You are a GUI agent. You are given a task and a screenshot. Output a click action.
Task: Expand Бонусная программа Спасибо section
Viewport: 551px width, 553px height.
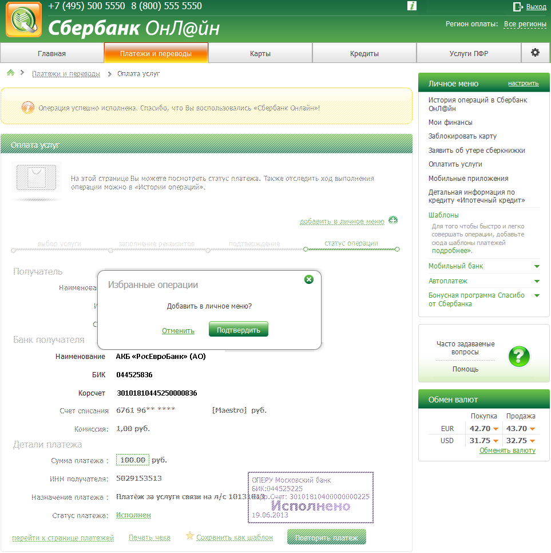pos(537,295)
